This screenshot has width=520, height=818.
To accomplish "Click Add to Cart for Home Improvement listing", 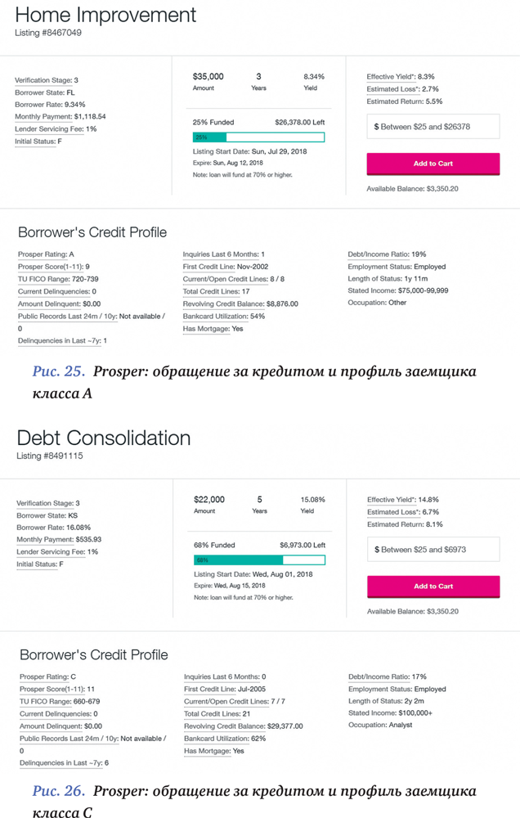I will 433,164.
